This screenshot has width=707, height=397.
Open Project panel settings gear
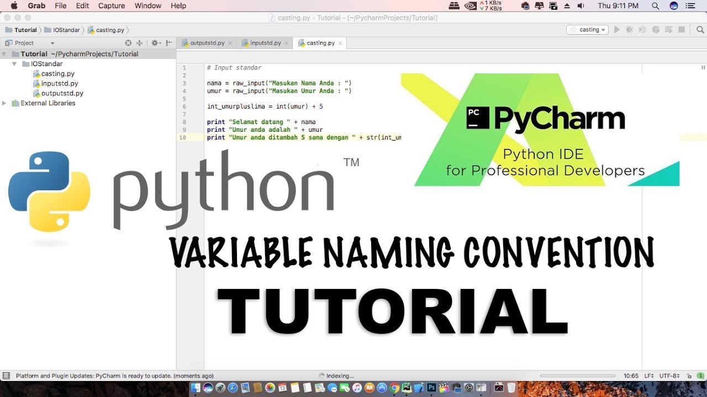tap(155, 43)
